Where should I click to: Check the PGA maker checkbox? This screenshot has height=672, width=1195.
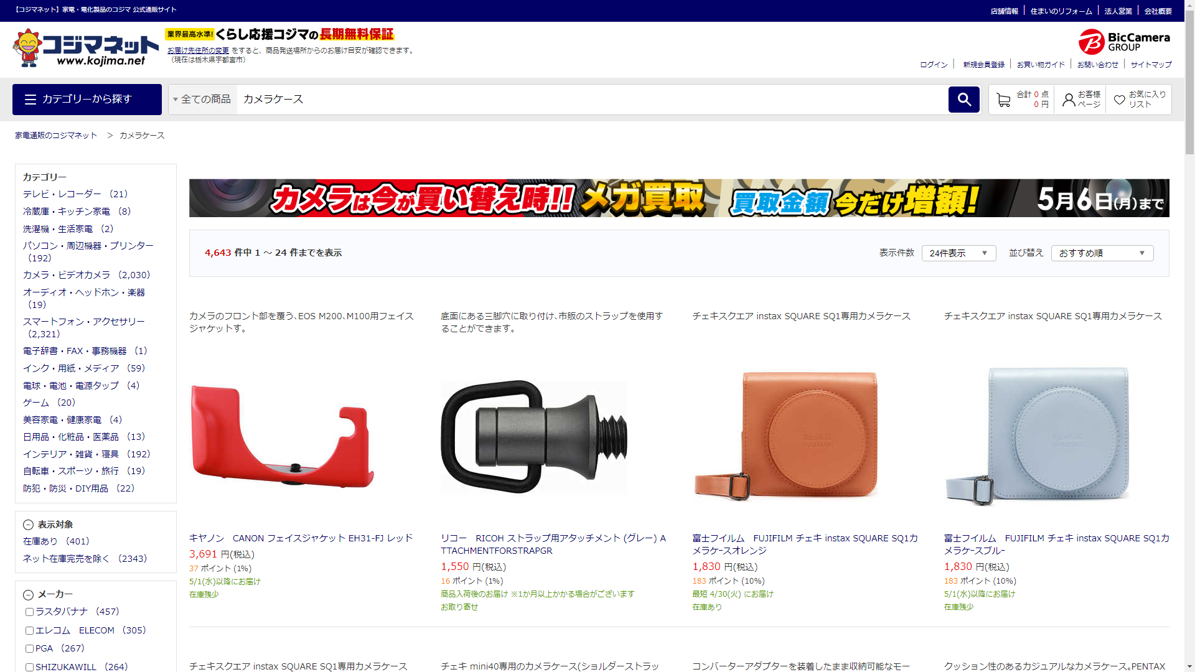(x=29, y=649)
